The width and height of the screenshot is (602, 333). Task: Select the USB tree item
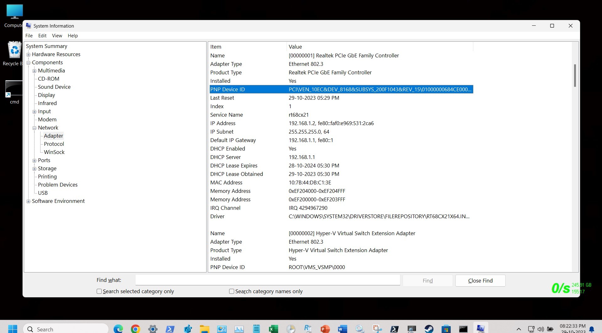[43, 193]
